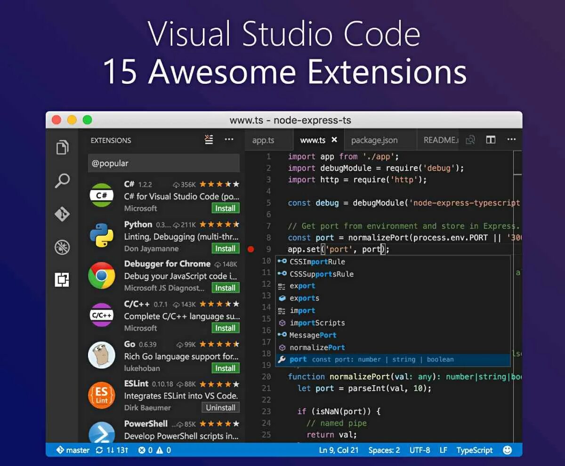
Task: Change language mode TypeScript
Action: [475, 450]
